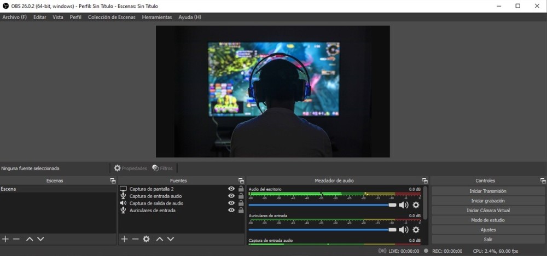Screen dimensions: 547x256
Task: Open the Colección de Escenas menu
Action: tap(112, 17)
